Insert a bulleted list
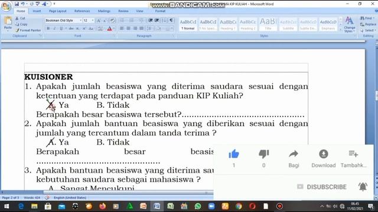Image resolution: width=378 pixels, height=212 pixels. pyautogui.click(x=123, y=21)
